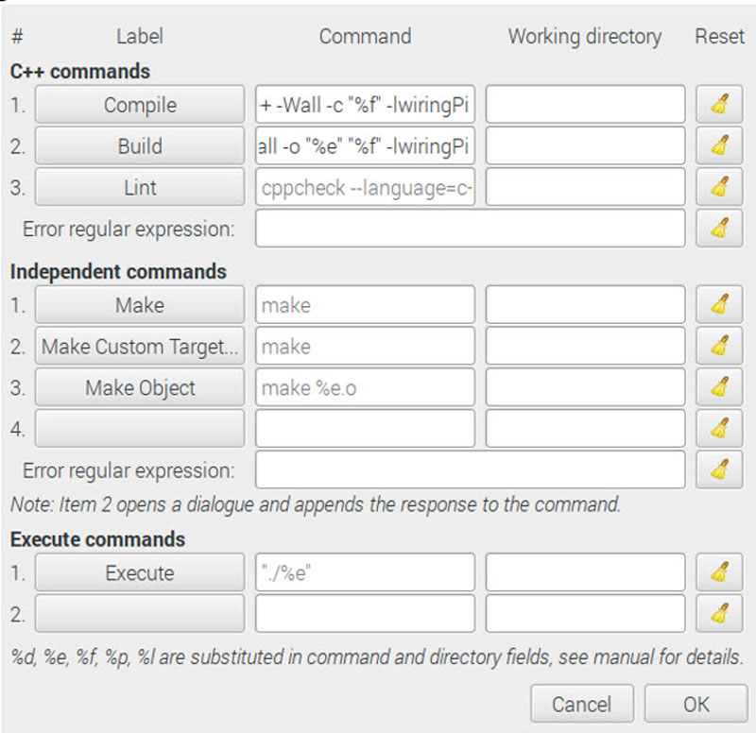Image resolution: width=756 pixels, height=733 pixels.
Task: Click the broom icon beside Make Custom Target
Action: pyautogui.click(x=719, y=346)
